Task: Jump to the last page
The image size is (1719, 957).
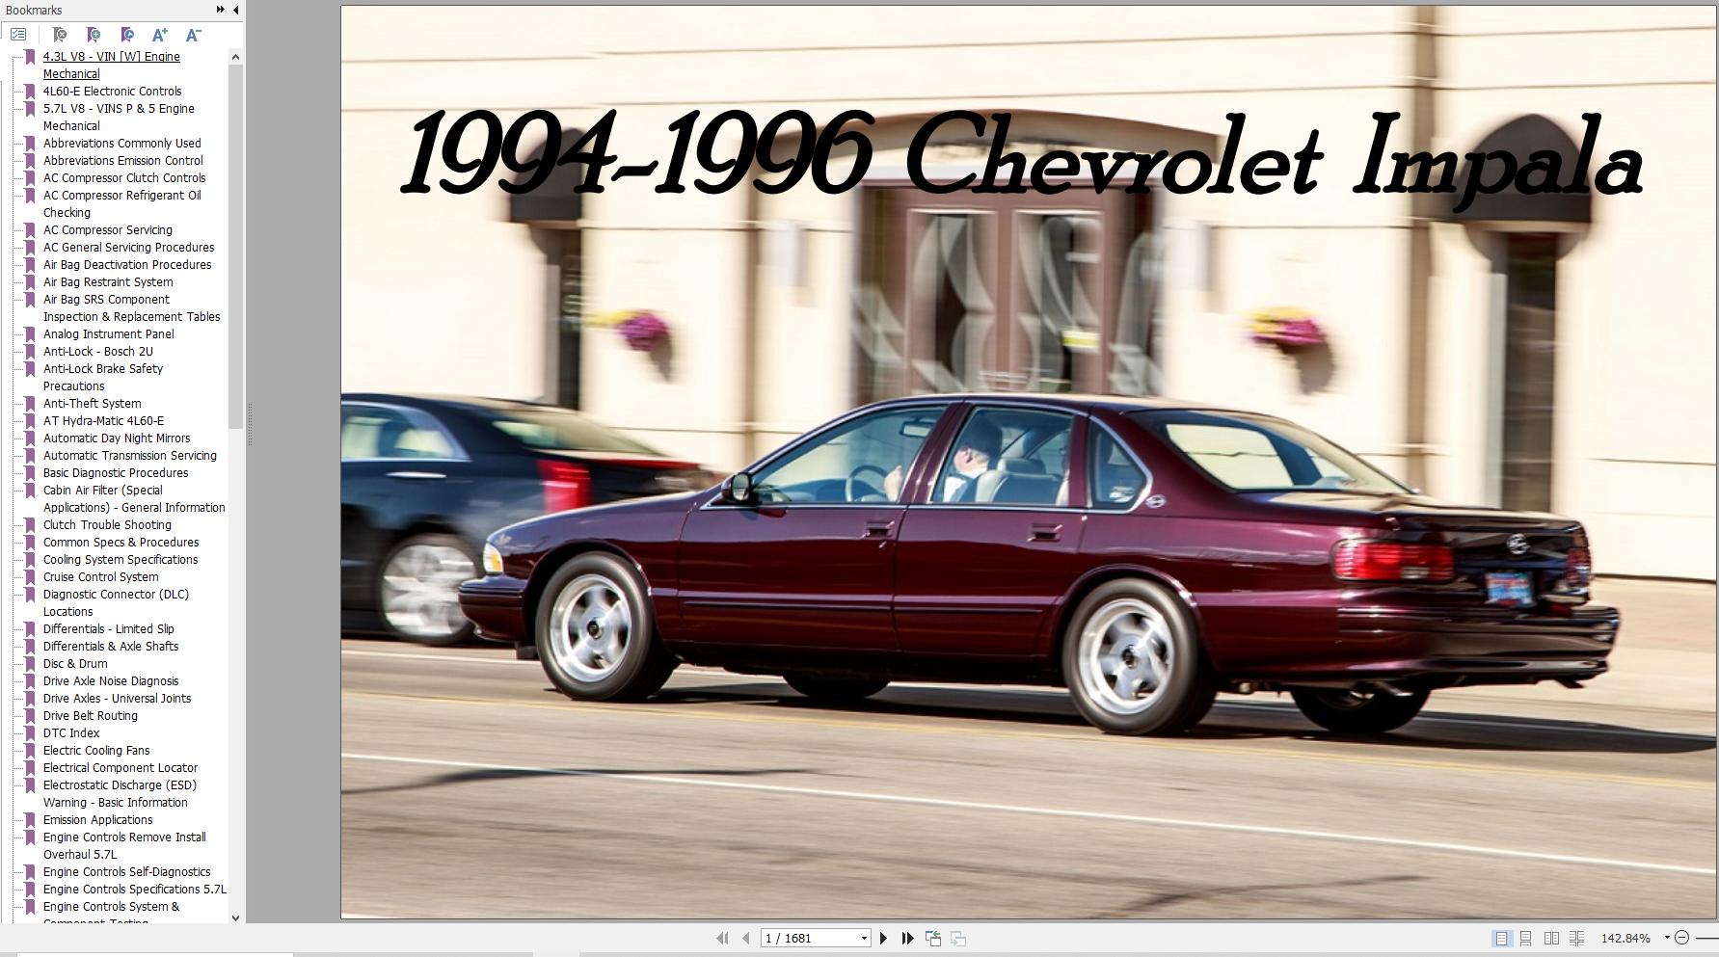Action: (x=907, y=938)
